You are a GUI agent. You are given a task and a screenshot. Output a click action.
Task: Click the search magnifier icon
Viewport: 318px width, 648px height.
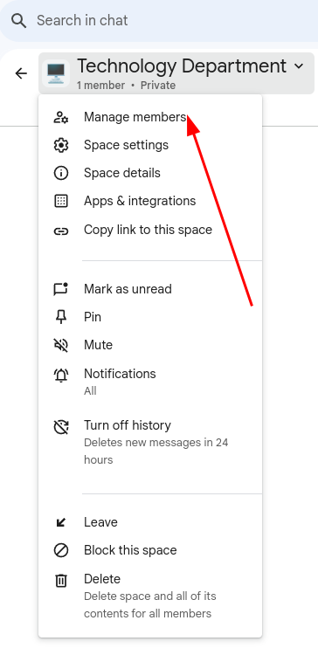[18, 20]
